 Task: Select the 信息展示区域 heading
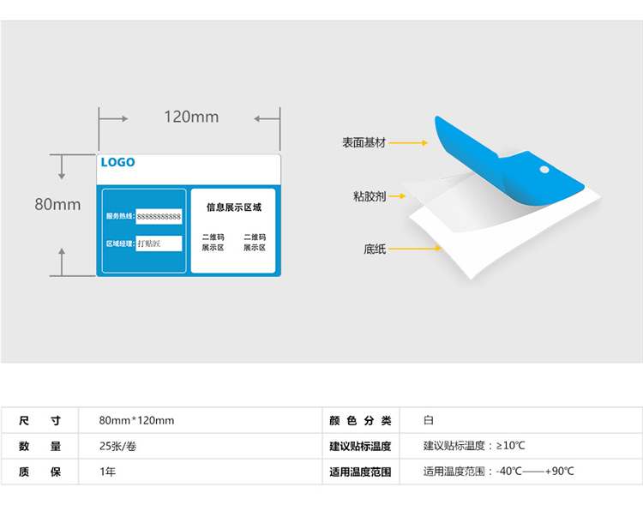(x=233, y=207)
